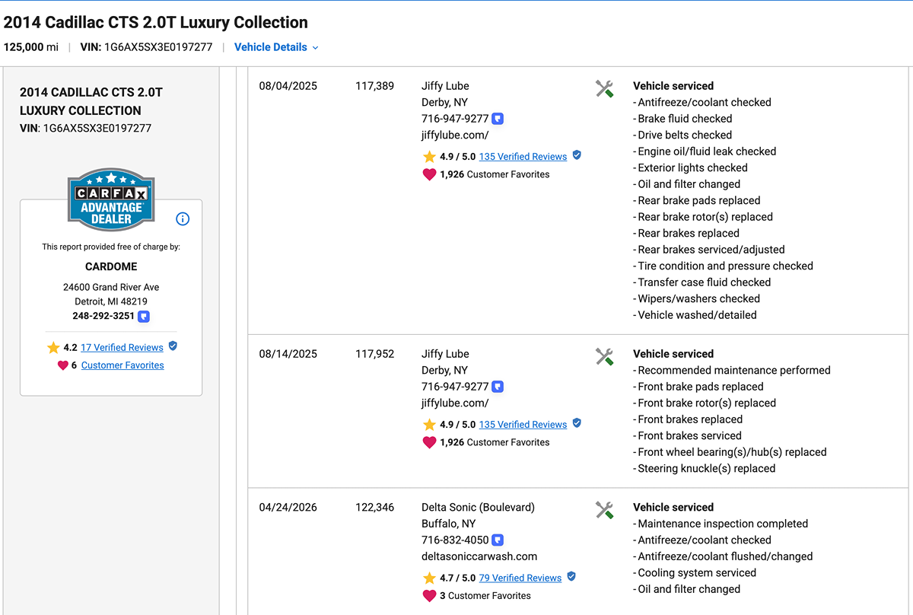
Task: Click wrench service icon for 08/04/2025 record
Action: pyautogui.click(x=605, y=88)
